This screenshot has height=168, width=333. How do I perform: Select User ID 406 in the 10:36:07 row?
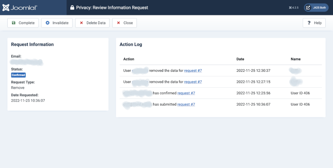click(300, 105)
